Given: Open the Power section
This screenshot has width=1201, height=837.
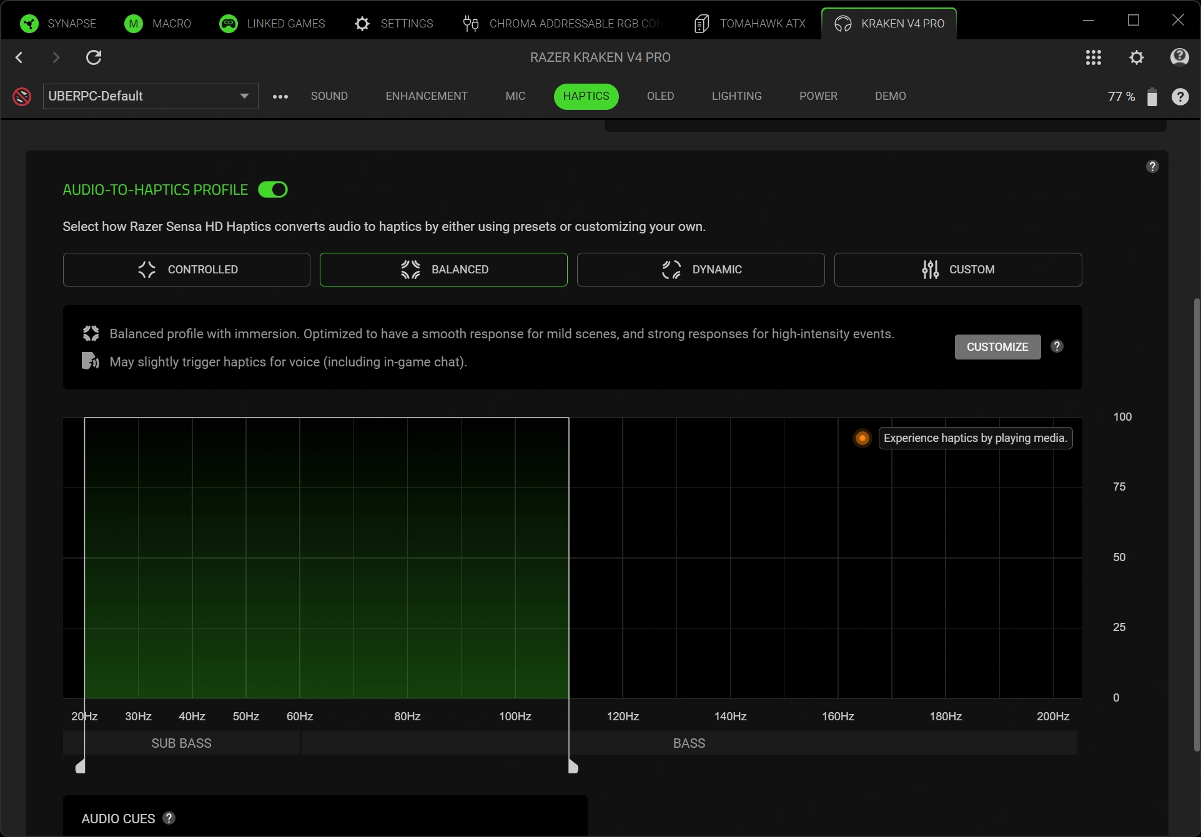Looking at the screenshot, I should (818, 96).
